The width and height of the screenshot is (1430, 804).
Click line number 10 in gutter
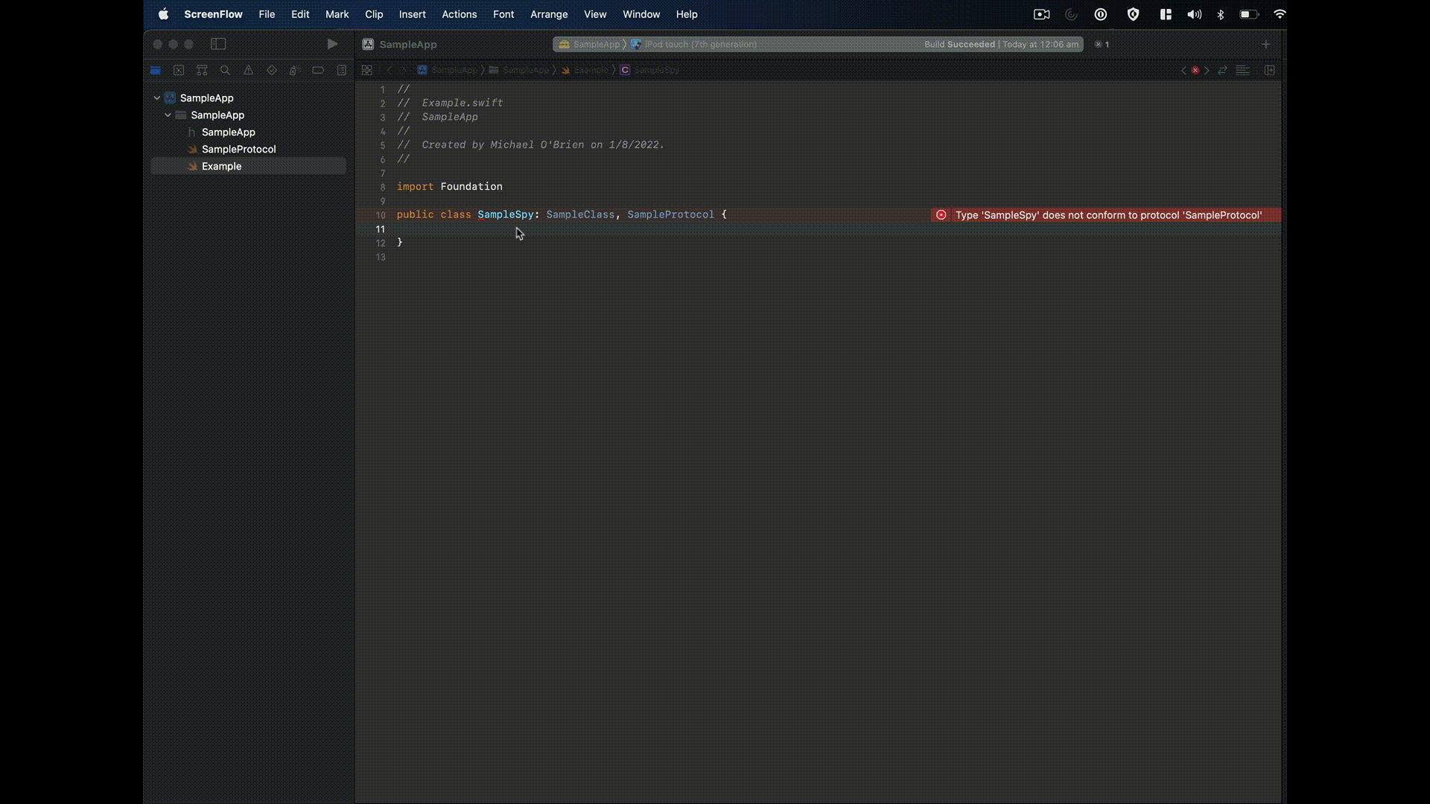[381, 215]
